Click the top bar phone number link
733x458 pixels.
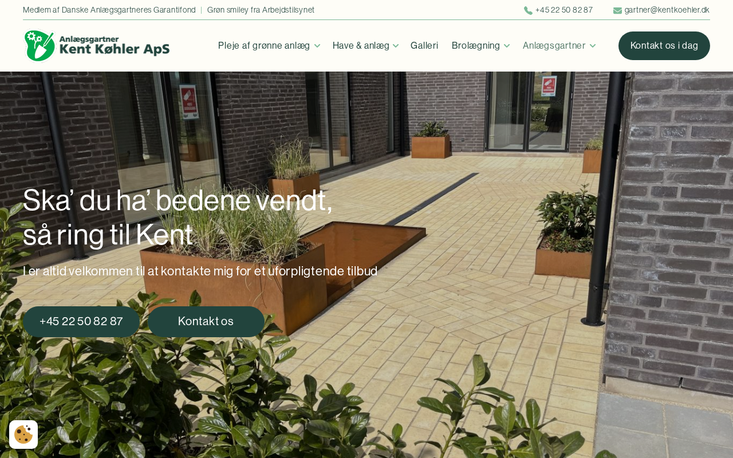[x=564, y=10]
